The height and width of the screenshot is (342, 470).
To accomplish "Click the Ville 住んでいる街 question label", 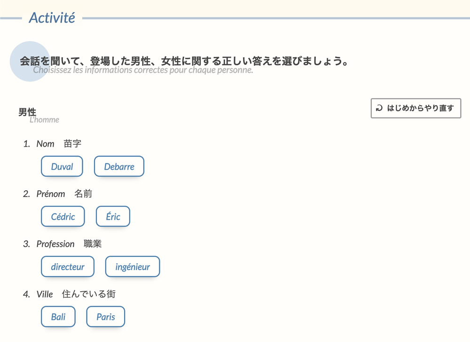I will pos(76,294).
